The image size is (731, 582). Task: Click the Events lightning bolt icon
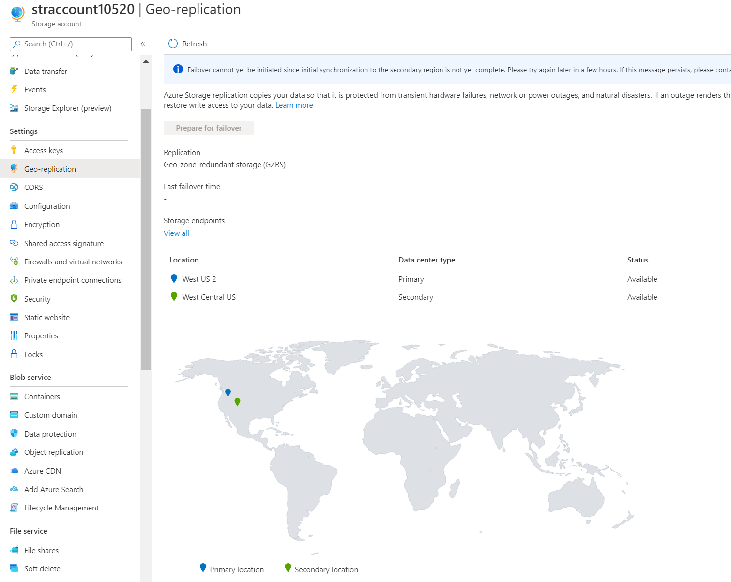14,89
